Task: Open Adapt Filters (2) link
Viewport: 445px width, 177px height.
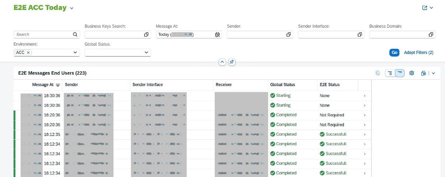Action: 418,52
